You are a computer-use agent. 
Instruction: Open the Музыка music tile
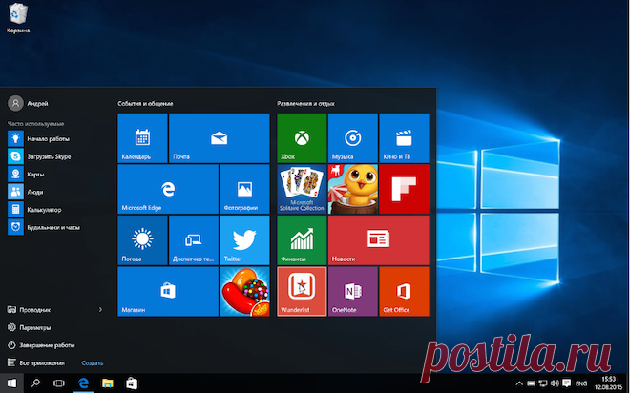tap(353, 137)
